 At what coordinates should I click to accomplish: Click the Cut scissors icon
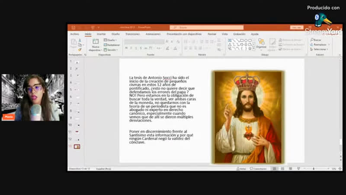point(80,40)
